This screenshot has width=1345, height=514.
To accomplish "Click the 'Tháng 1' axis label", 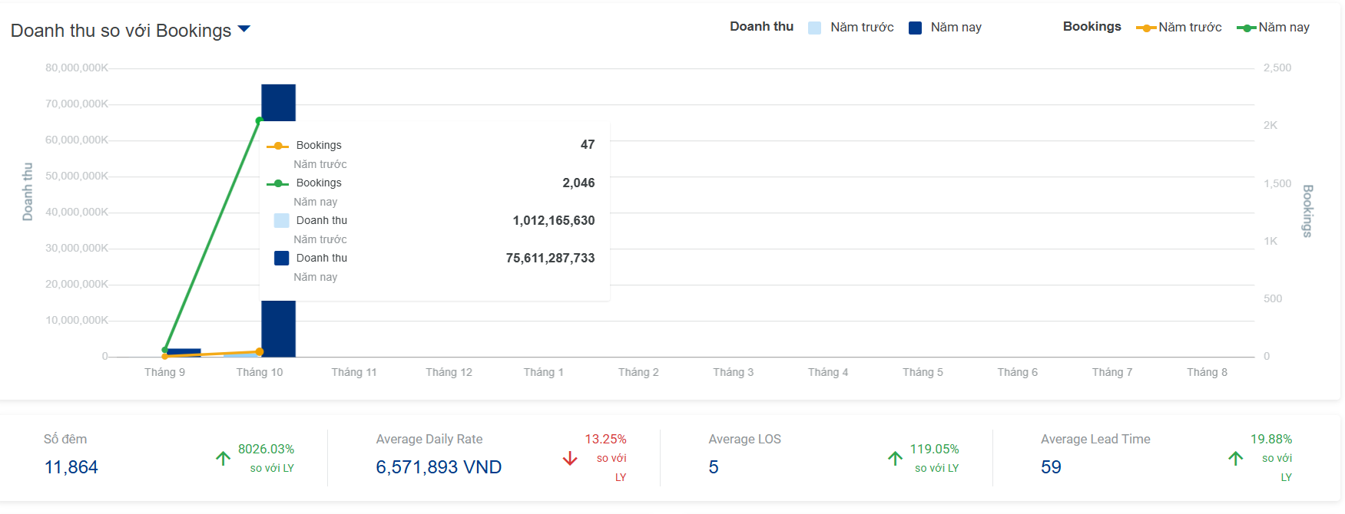I will [544, 372].
